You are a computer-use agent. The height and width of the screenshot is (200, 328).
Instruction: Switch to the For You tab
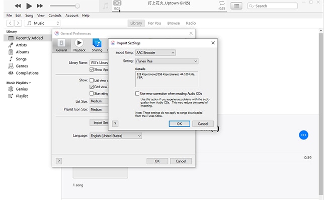[x=154, y=23]
